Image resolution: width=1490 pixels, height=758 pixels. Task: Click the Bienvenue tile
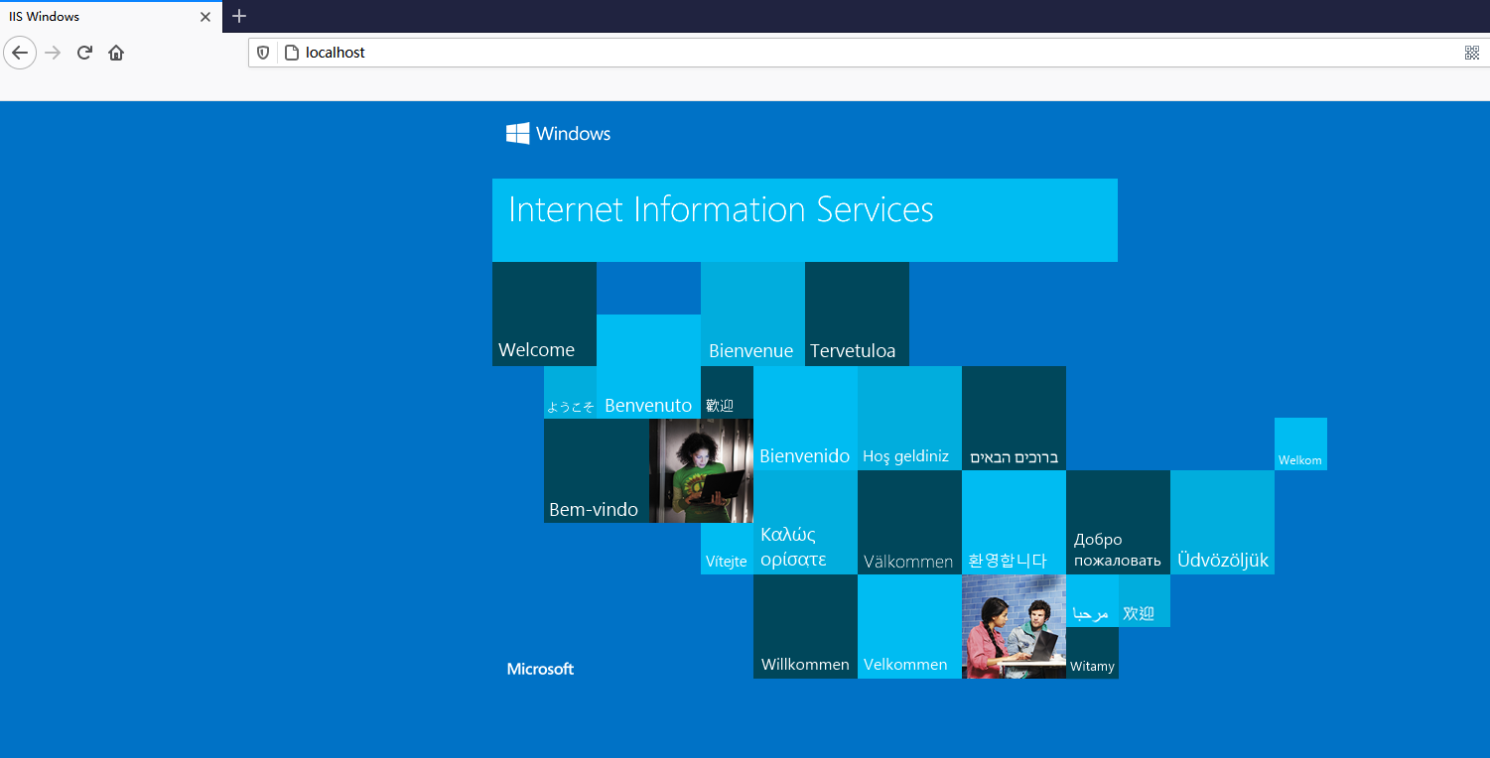pyautogui.click(x=752, y=314)
